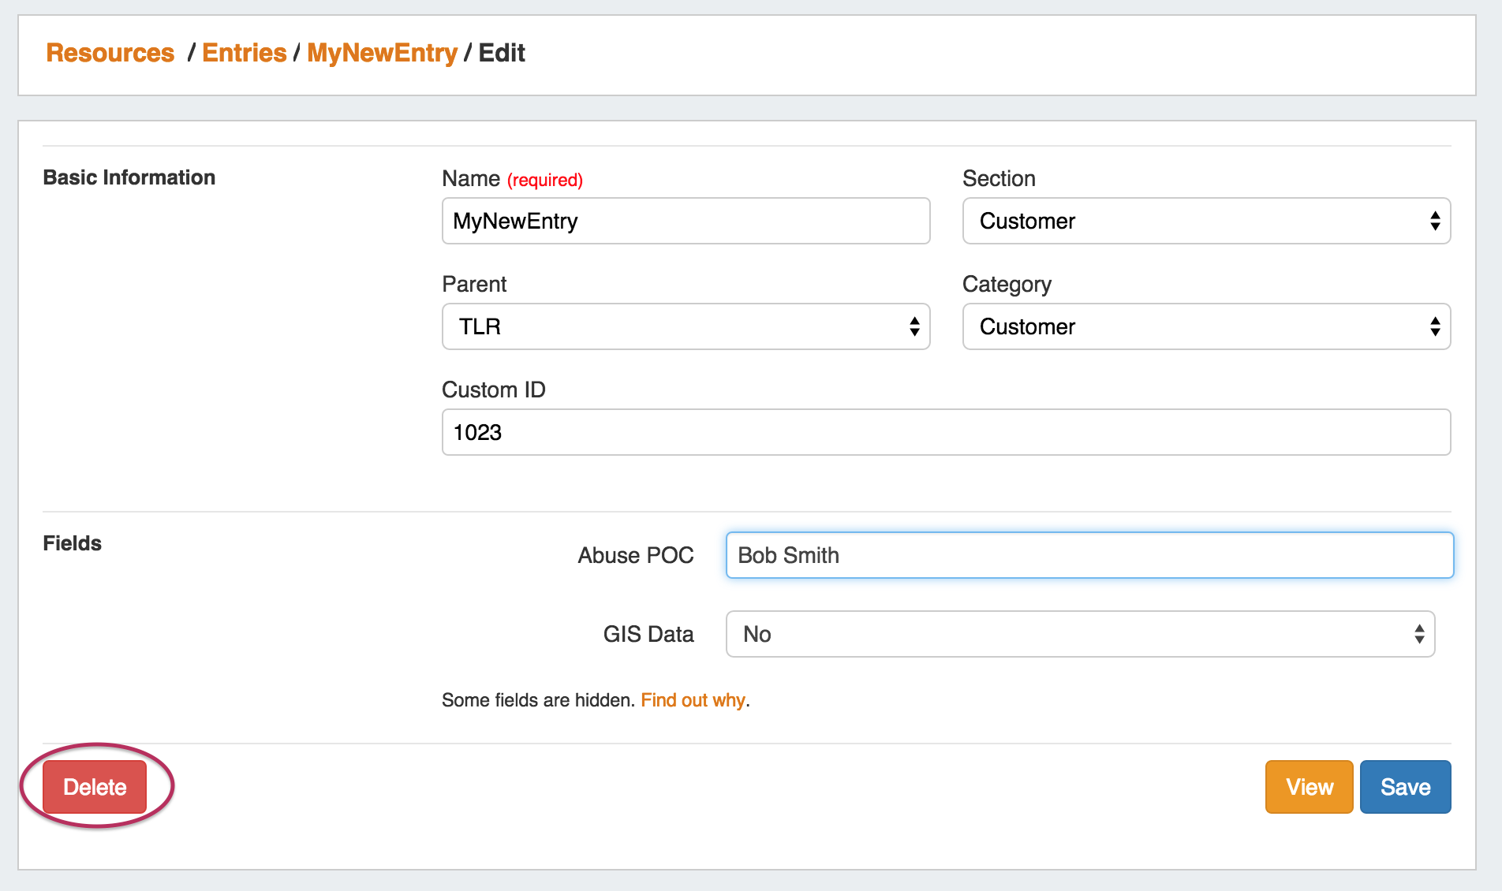
Task: Open the Category dropdown
Action: 1205,326
